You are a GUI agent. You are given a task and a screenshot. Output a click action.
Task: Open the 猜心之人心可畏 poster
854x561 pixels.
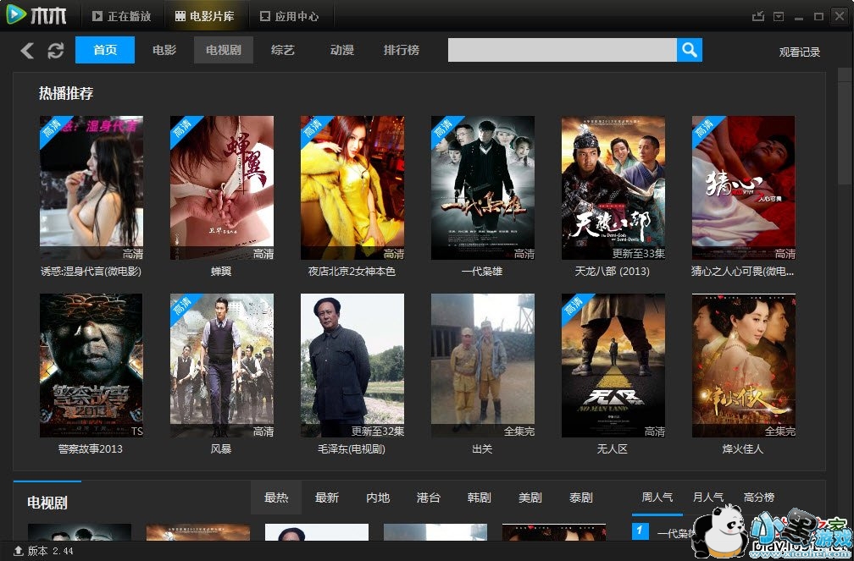click(744, 188)
